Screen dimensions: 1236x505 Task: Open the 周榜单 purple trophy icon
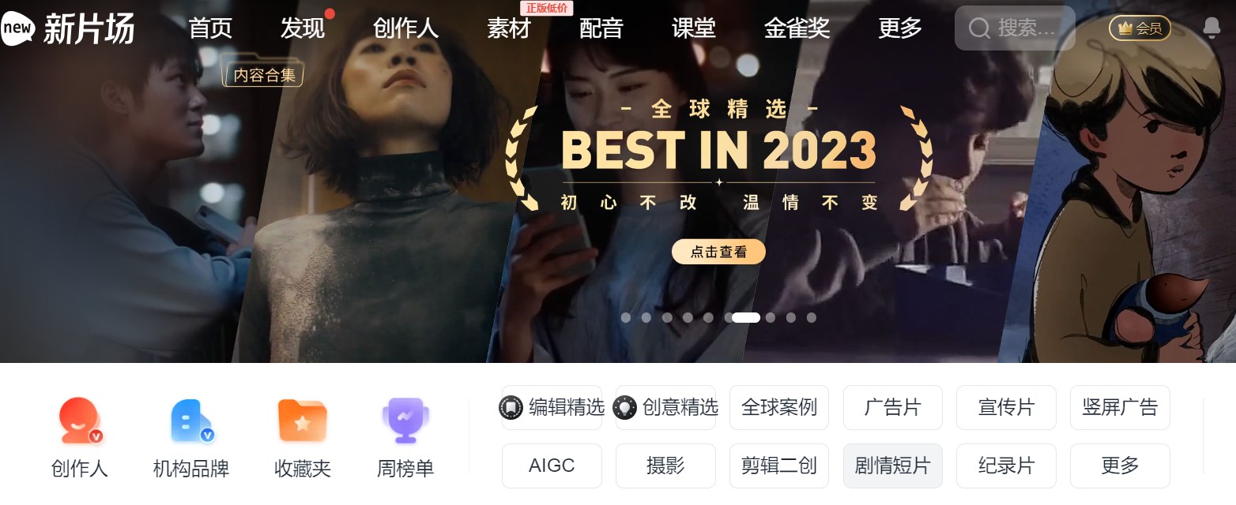pyautogui.click(x=405, y=421)
